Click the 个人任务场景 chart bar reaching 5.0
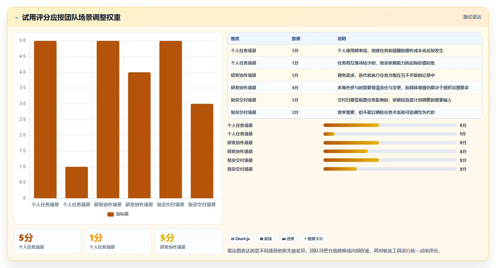The height and width of the screenshot is (268, 496). pyautogui.click(x=45, y=120)
